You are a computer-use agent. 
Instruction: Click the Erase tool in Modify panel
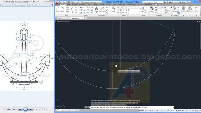pos(92,8)
